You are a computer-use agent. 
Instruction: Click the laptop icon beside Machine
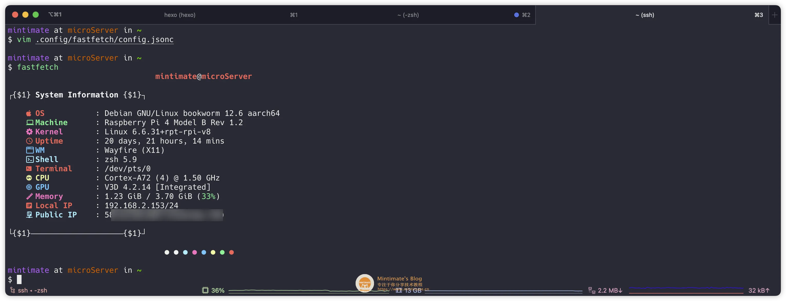coord(29,122)
